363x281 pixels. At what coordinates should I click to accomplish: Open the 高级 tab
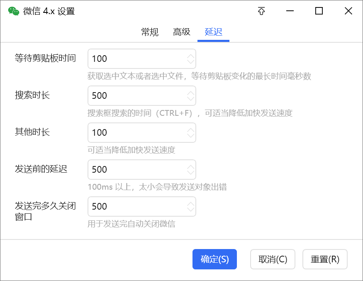point(182,32)
